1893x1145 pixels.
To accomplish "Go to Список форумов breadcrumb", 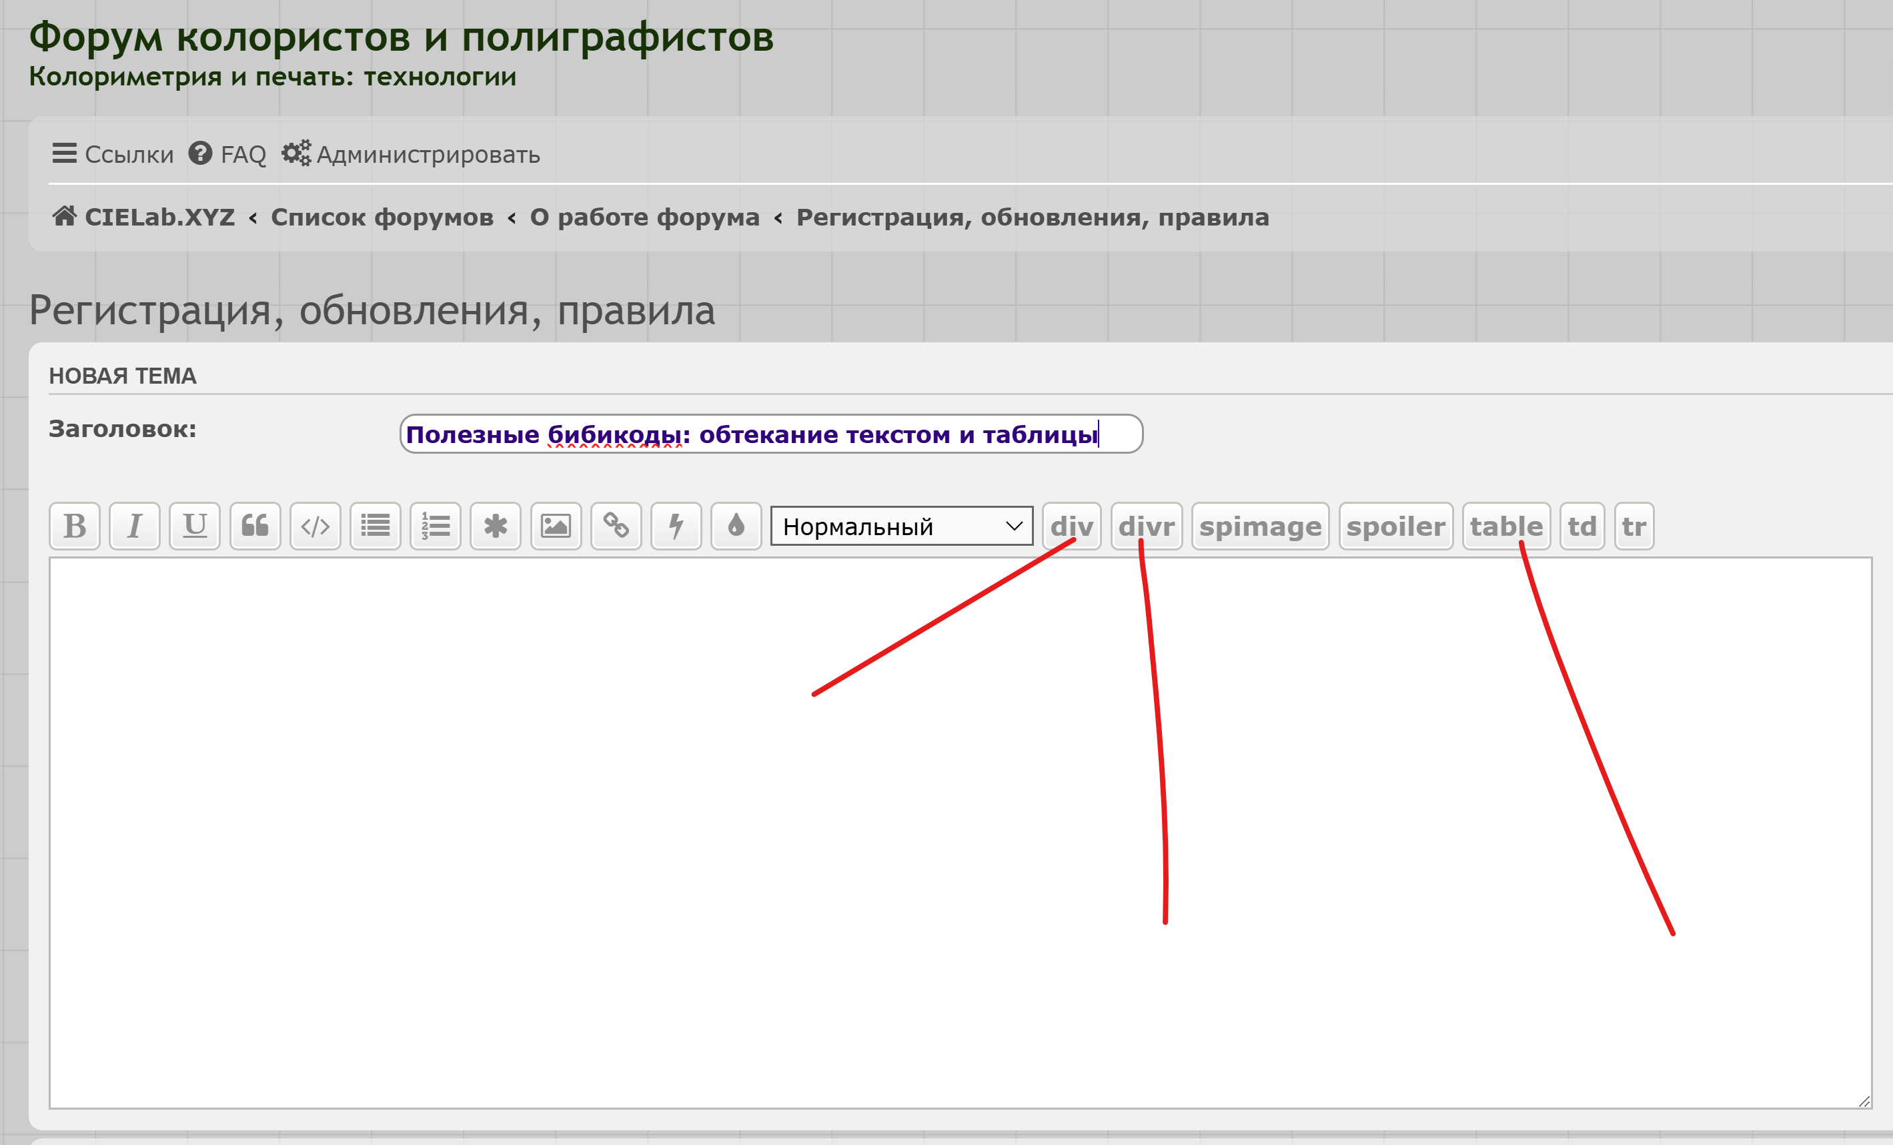I will tap(382, 218).
